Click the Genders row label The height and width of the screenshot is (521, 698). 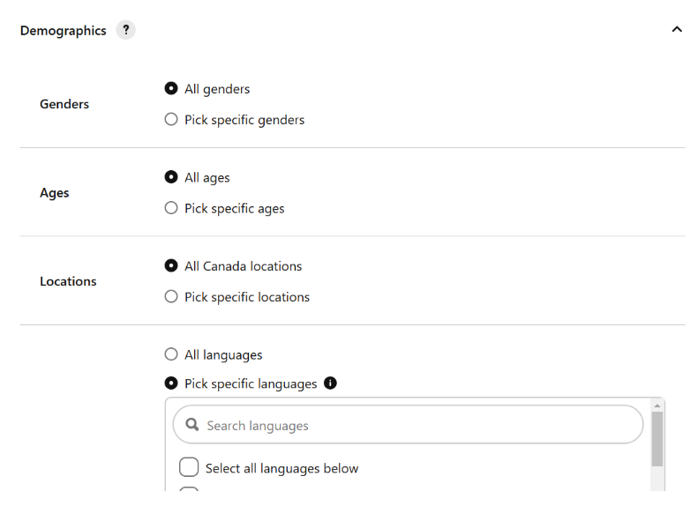point(64,104)
